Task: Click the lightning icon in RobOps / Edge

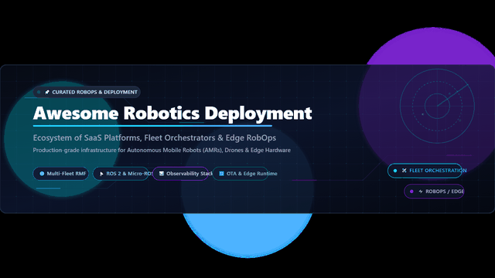Action: coord(421,192)
